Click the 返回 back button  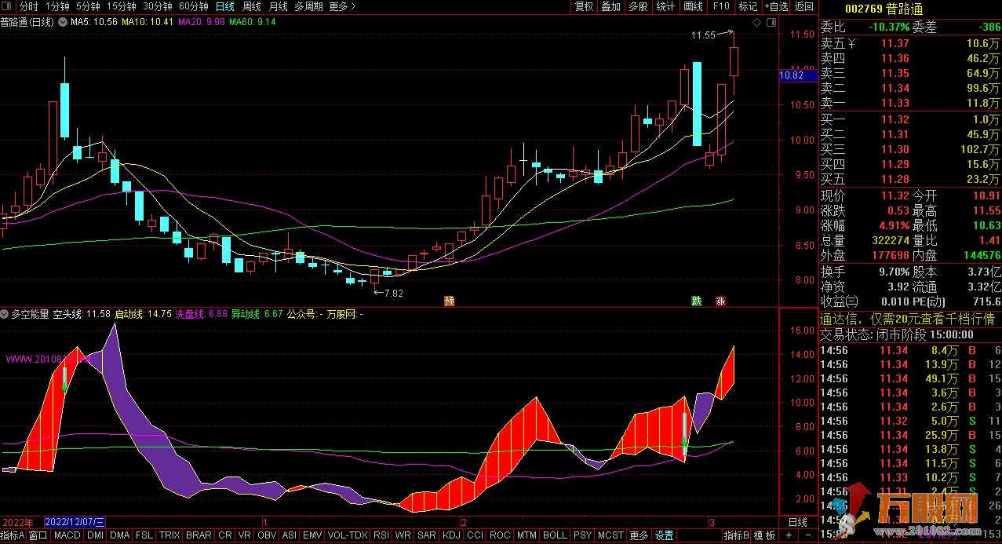804,6
